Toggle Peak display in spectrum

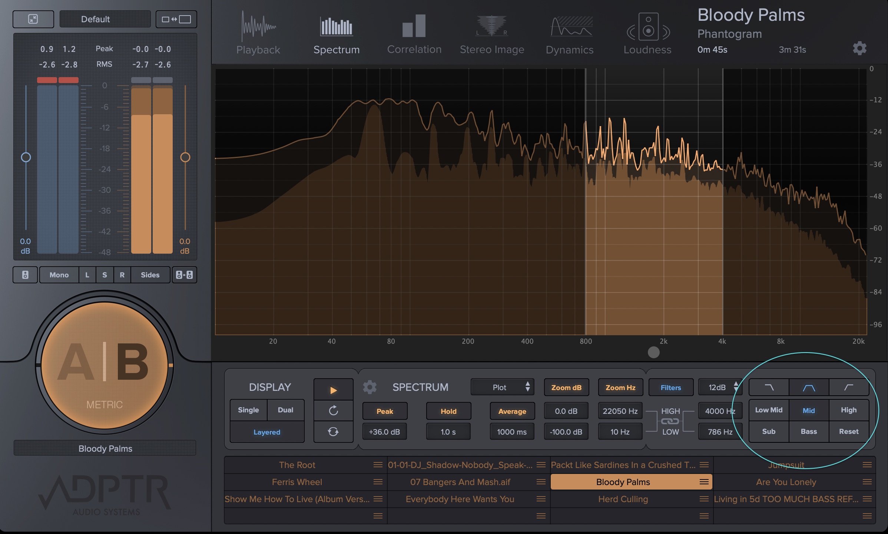(x=385, y=411)
